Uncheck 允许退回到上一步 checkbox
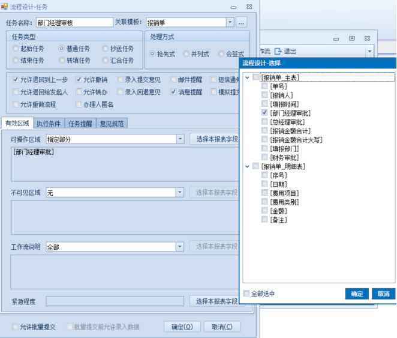Image resolution: width=397 pixels, height=338 pixels. click(16, 79)
